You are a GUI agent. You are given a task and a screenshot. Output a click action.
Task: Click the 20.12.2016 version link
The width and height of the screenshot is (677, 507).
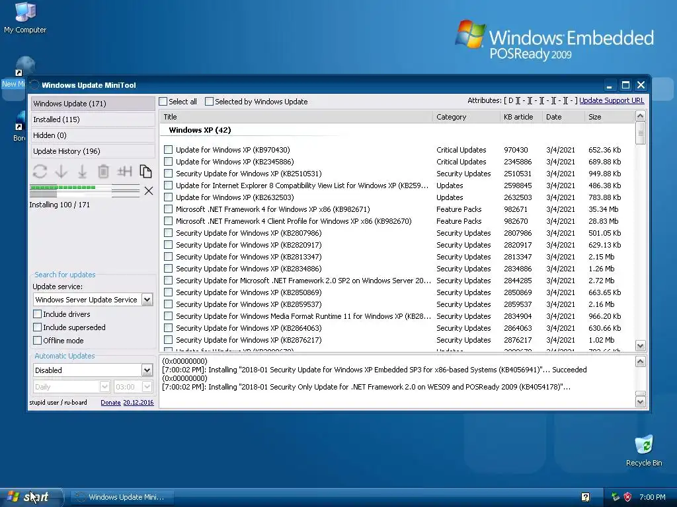point(138,402)
